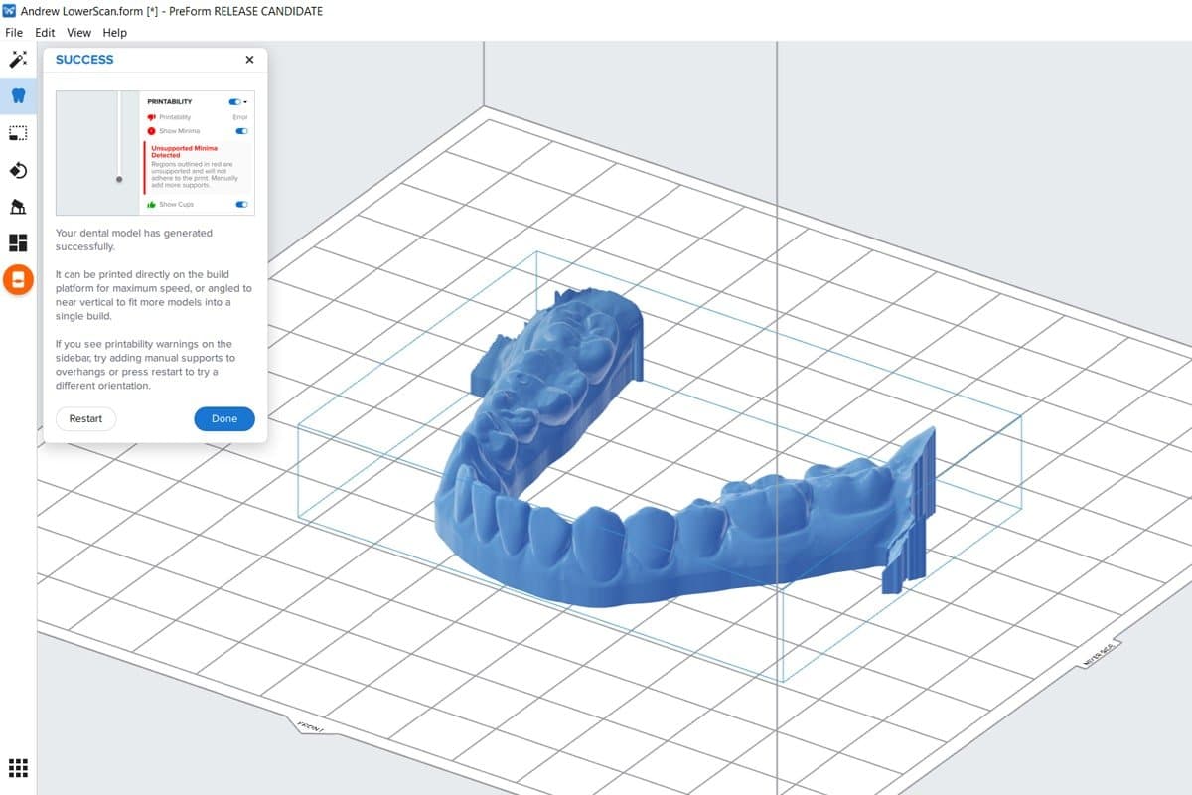The image size is (1192, 795).
Task: Select the Size tool in the sidebar
Action: pos(18,132)
